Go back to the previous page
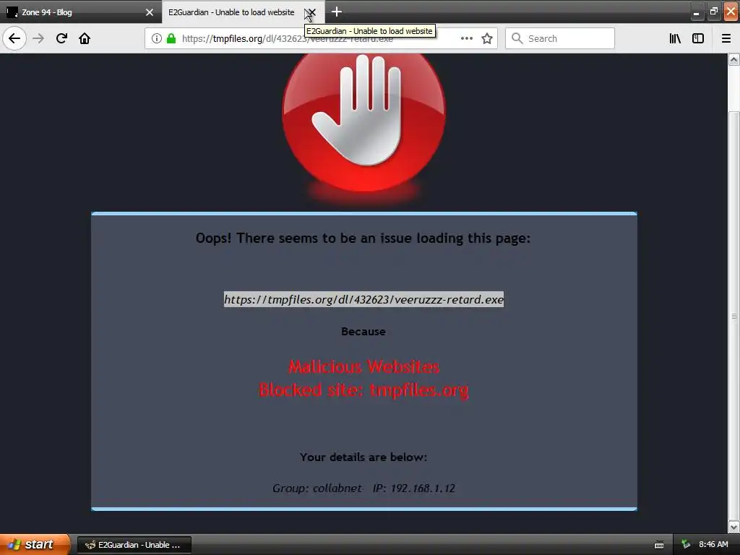 coord(14,38)
